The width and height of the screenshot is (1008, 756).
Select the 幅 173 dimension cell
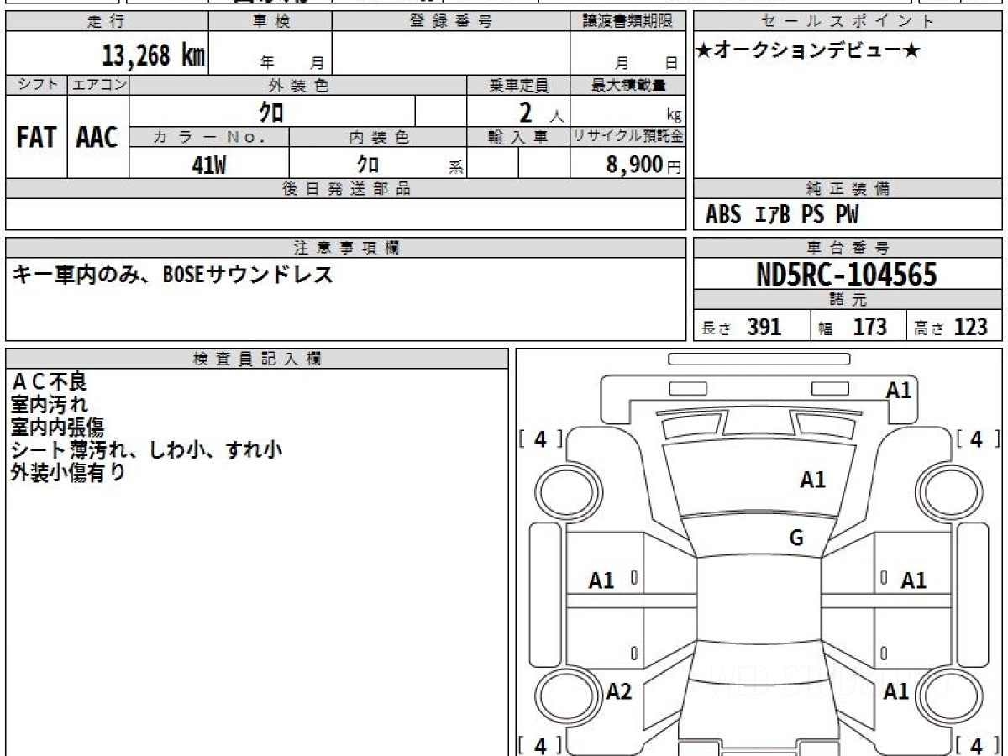[858, 326]
